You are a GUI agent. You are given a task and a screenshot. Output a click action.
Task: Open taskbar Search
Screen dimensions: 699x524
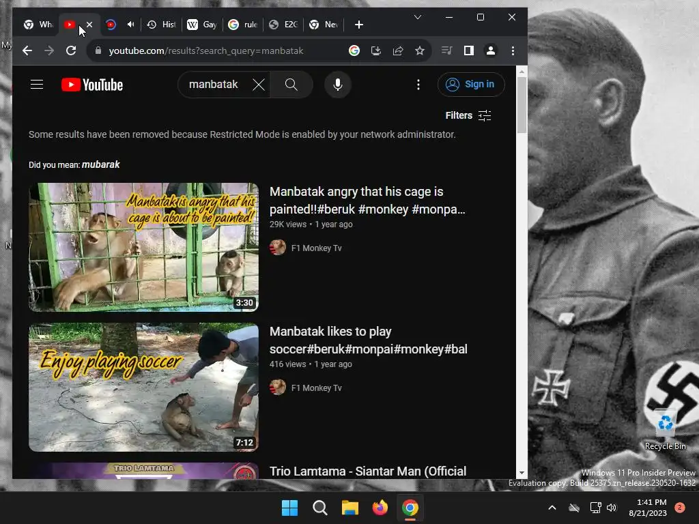(x=319, y=508)
